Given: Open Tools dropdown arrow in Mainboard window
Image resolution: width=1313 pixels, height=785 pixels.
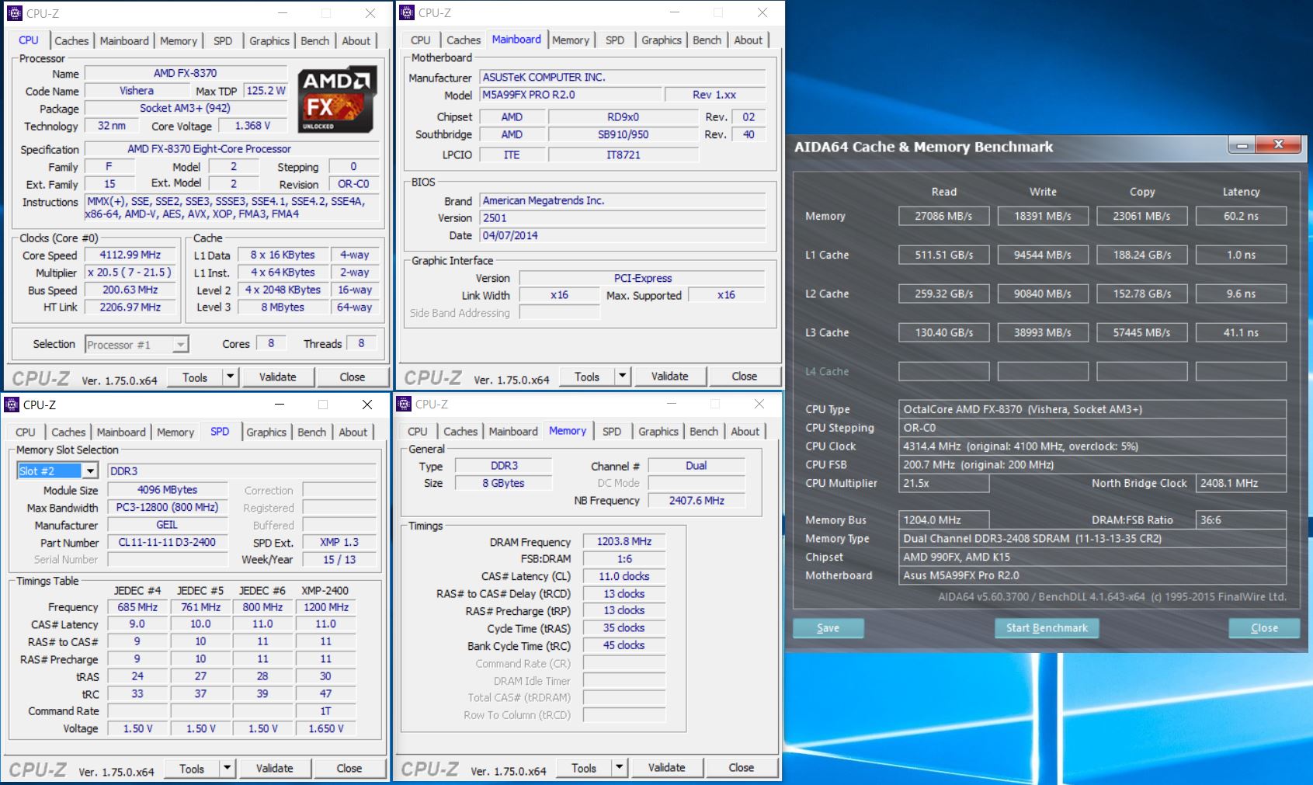Looking at the screenshot, I should (622, 377).
